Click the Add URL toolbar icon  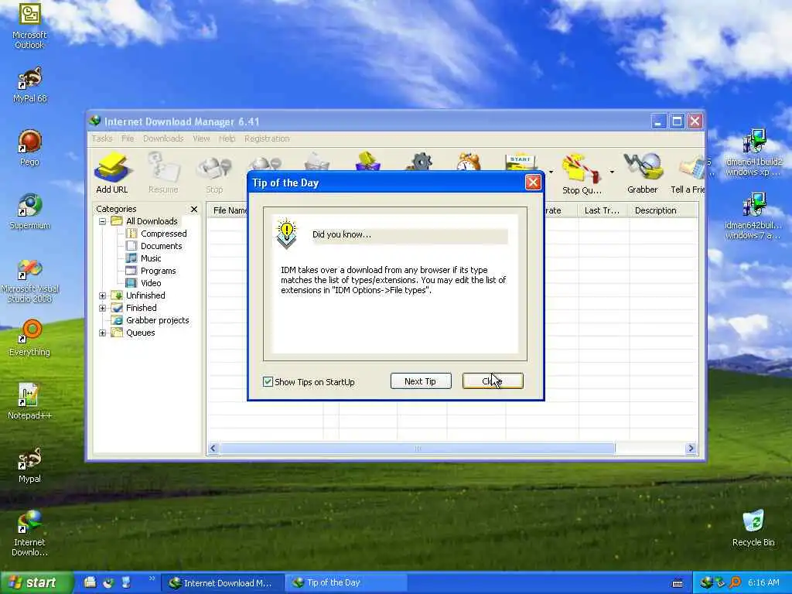point(112,173)
